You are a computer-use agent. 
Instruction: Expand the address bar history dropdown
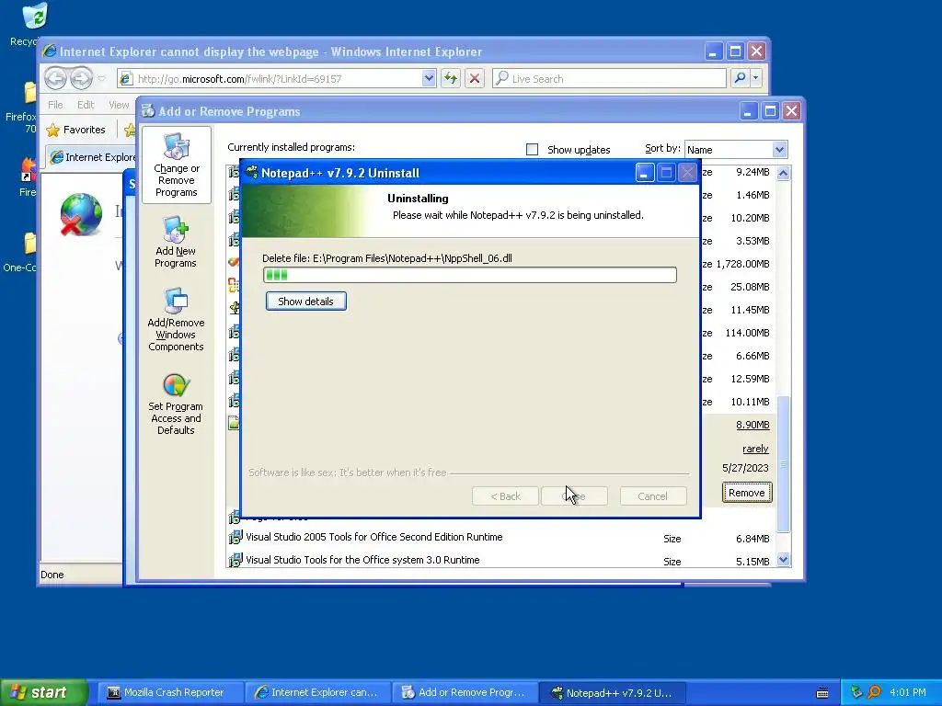pos(429,78)
